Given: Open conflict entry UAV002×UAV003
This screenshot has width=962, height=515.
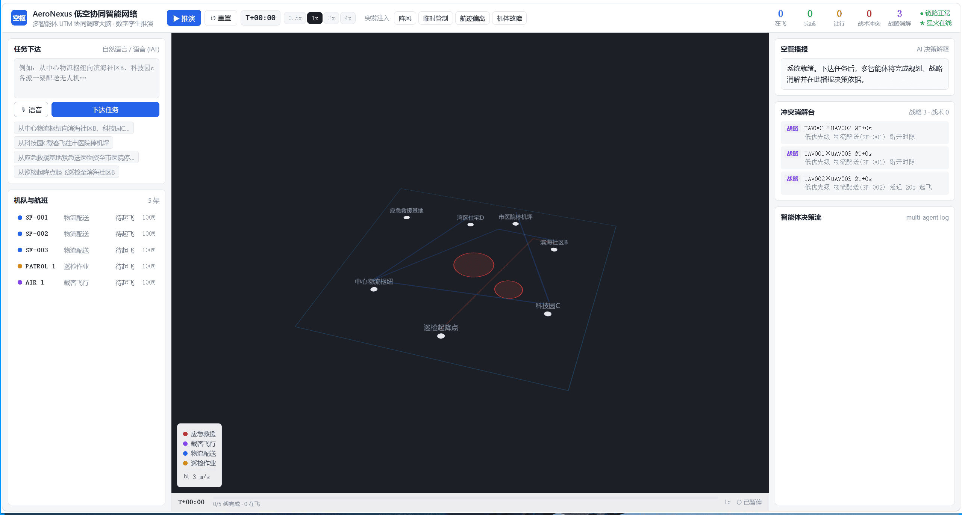Looking at the screenshot, I should pyautogui.click(x=864, y=183).
